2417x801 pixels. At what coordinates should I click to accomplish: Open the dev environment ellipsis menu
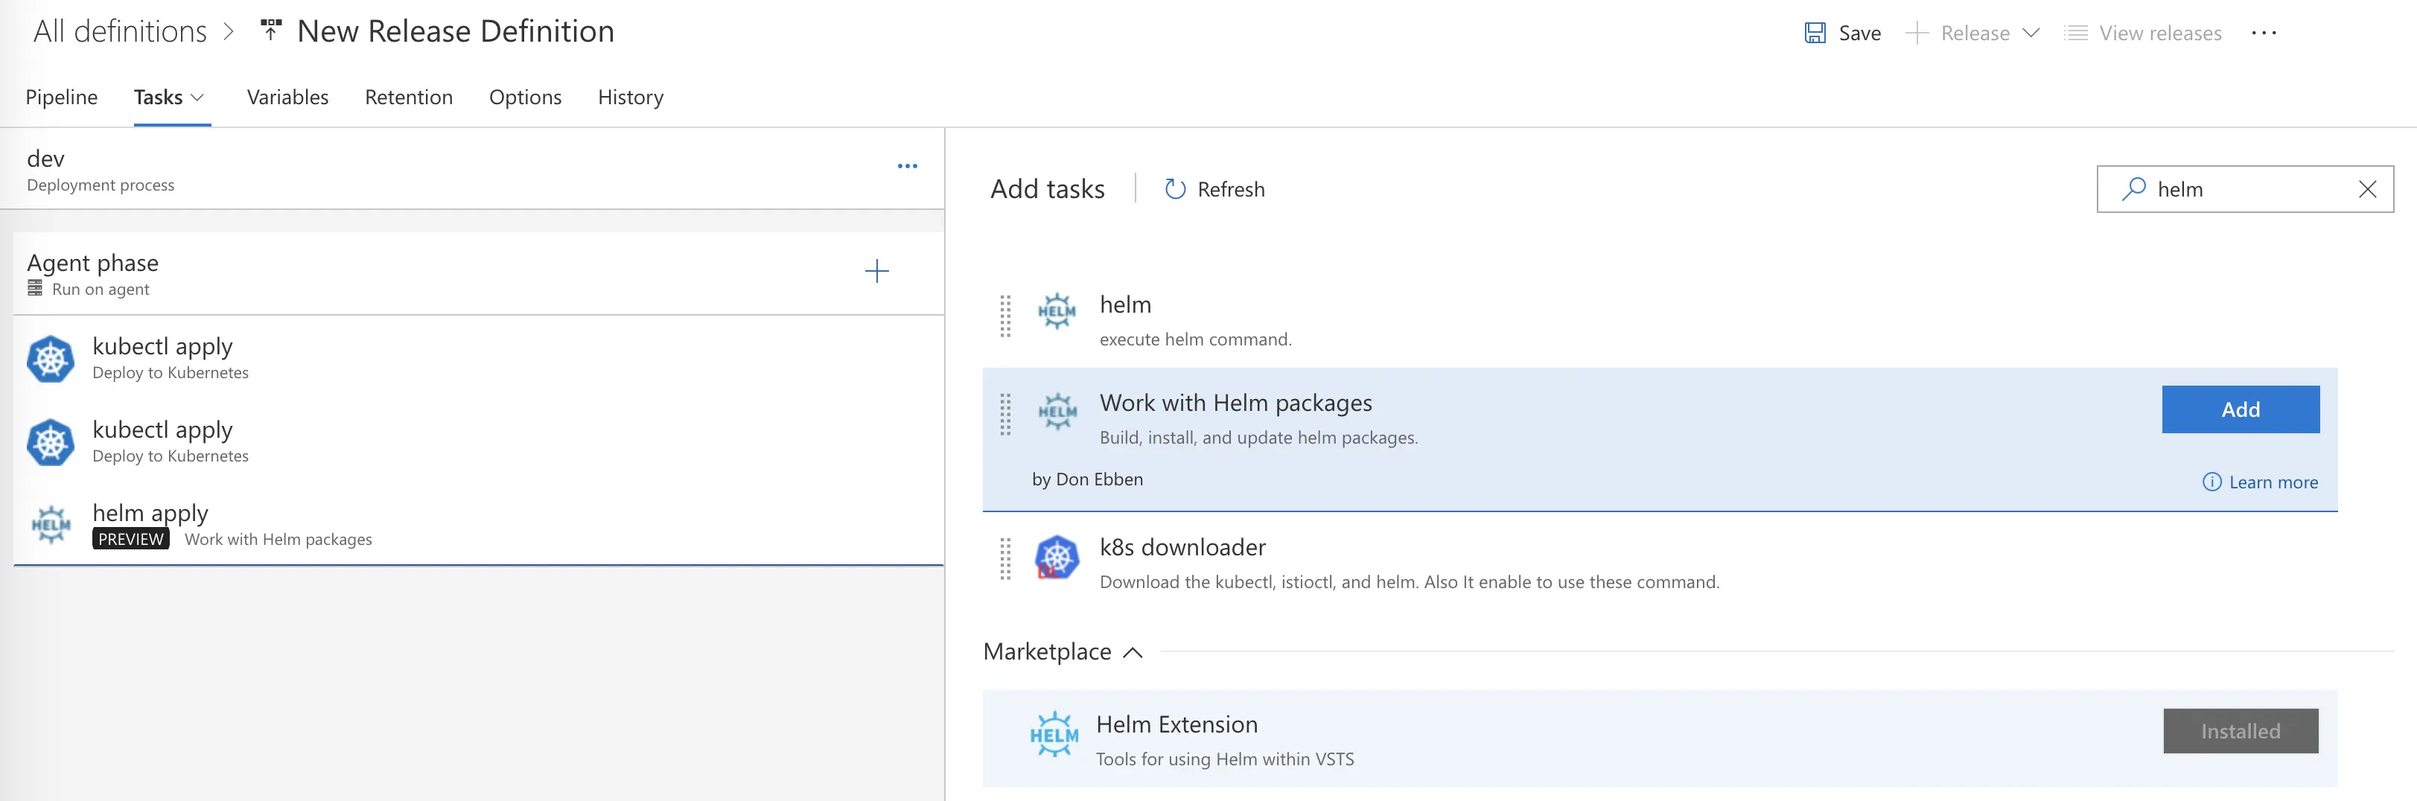pyautogui.click(x=906, y=166)
